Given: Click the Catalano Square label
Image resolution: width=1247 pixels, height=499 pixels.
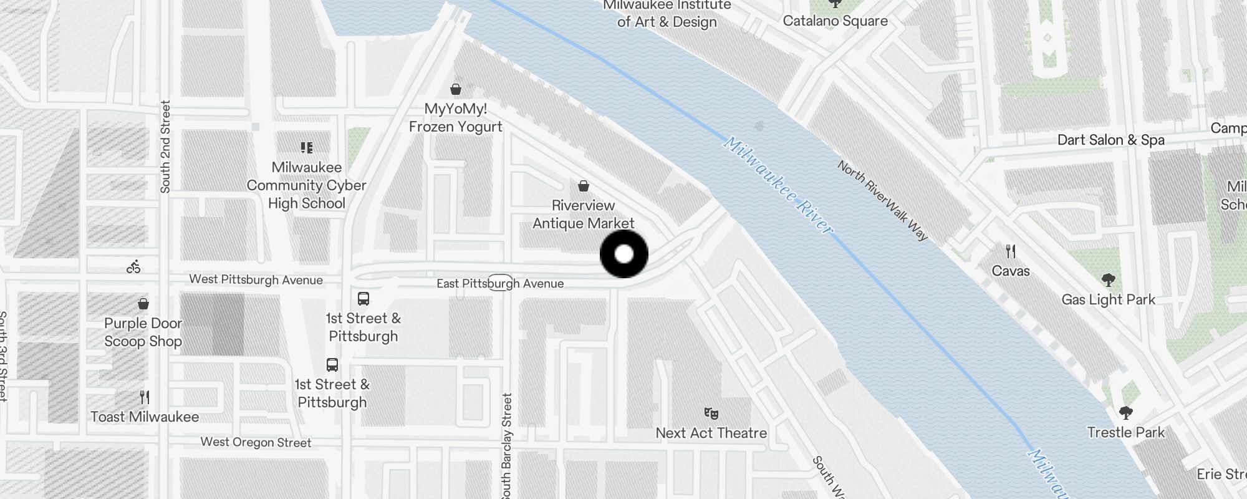Looking at the screenshot, I should tap(835, 21).
